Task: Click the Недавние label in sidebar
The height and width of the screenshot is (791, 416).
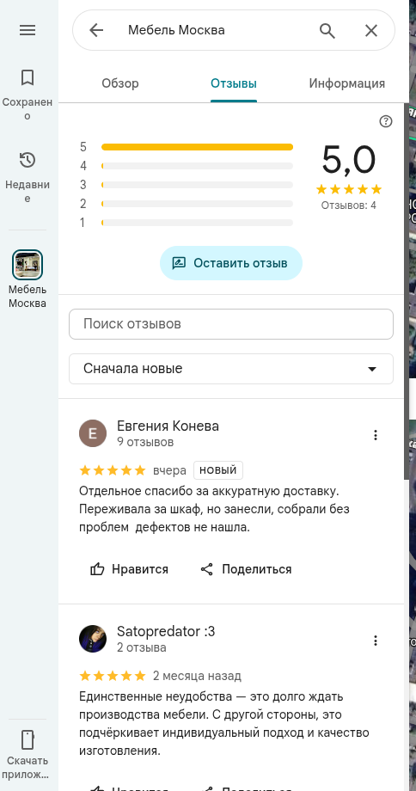Action: pyautogui.click(x=28, y=191)
